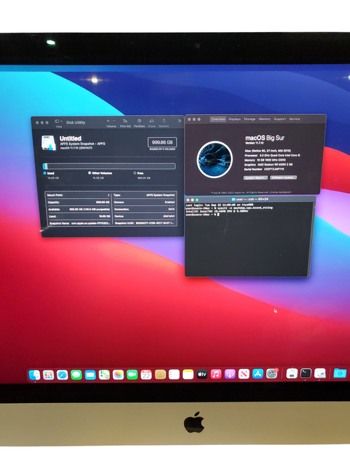The width and height of the screenshot is (350, 467).
Task: Click the Software Update button
Action: [x=283, y=177]
